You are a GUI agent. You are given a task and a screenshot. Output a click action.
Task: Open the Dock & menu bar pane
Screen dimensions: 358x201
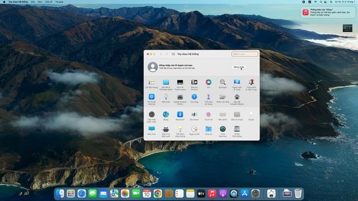point(180,82)
